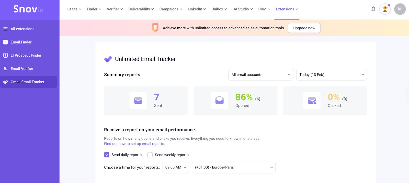Screen dimensions: 409x183
Task: Click the Email Finder sidebar icon
Action: pos(5,42)
